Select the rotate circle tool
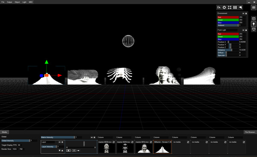257x157 pixels. tap(224, 8)
